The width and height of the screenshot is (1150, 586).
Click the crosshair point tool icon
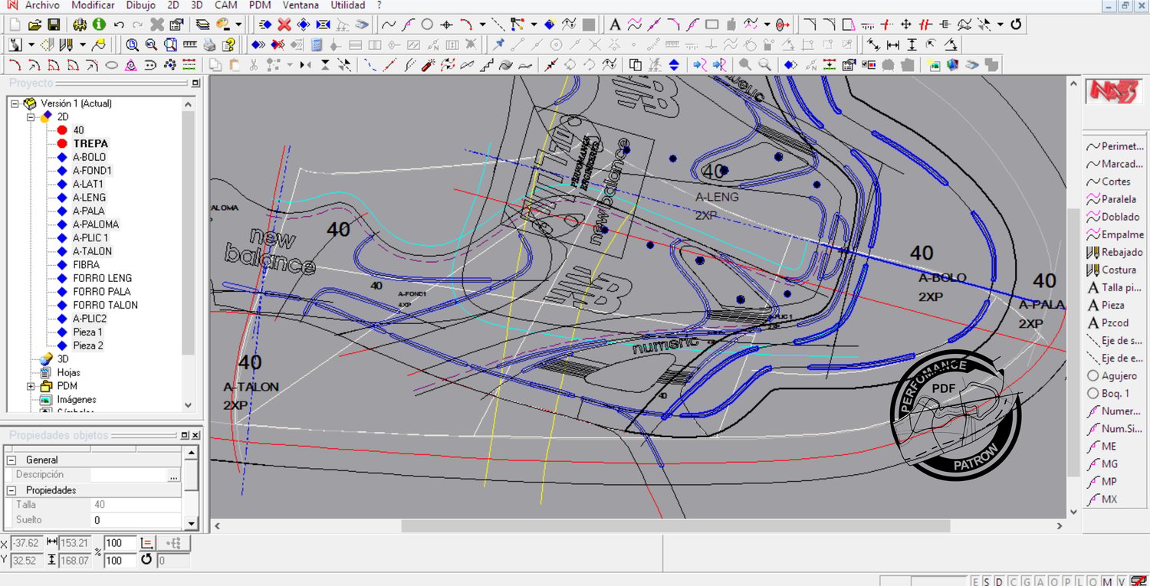pyautogui.click(x=446, y=25)
